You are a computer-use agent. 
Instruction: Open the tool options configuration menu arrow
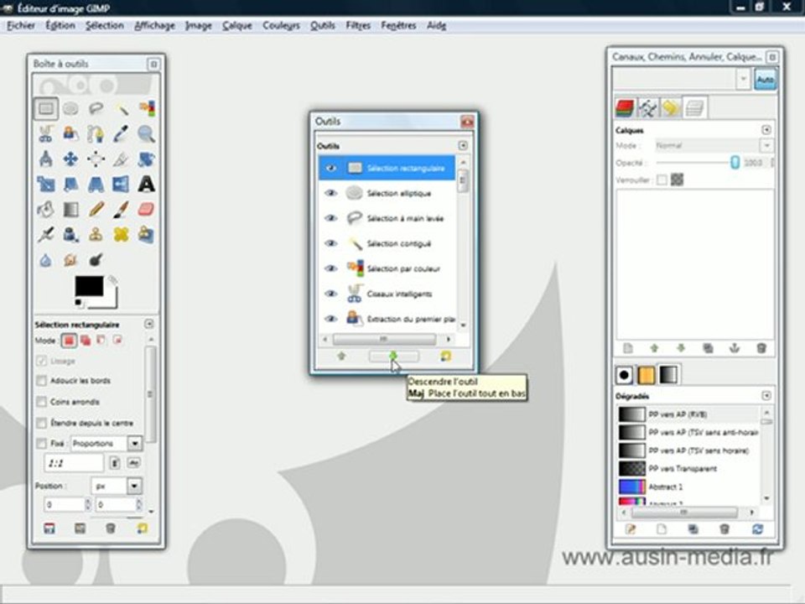[x=149, y=324]
